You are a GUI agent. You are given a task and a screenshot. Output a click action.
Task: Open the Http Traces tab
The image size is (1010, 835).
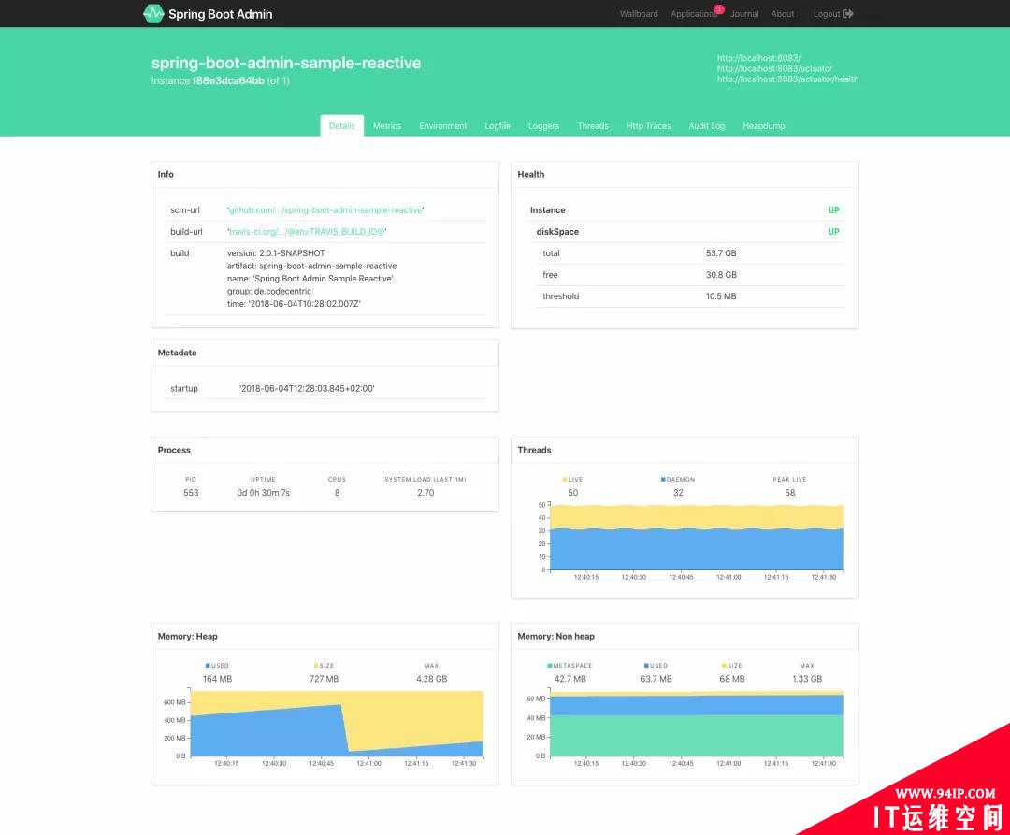[649, 125]
